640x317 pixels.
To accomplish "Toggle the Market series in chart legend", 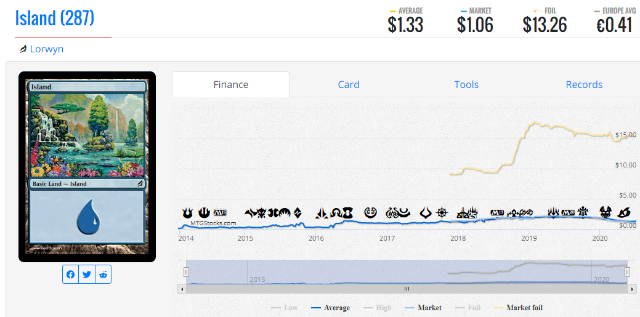I will click(424, 308).
